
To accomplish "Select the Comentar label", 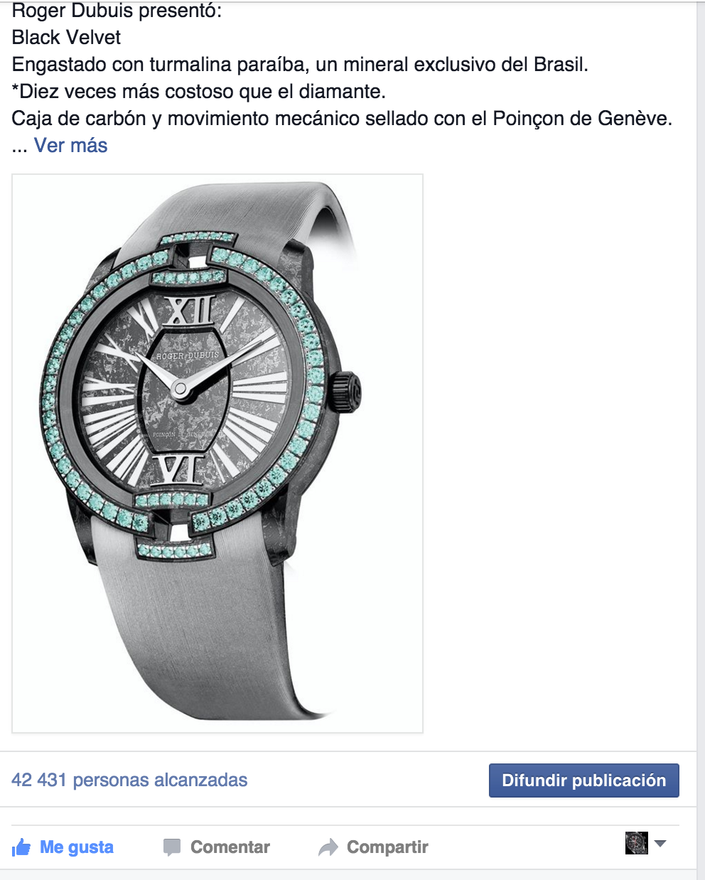I will tap(230, 847).
